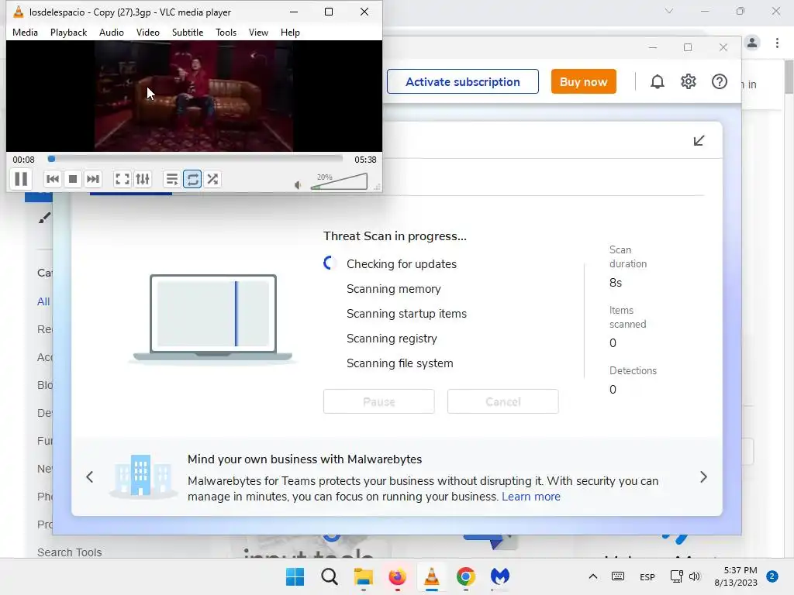Skip to previous media in VLC

[53, 179]
